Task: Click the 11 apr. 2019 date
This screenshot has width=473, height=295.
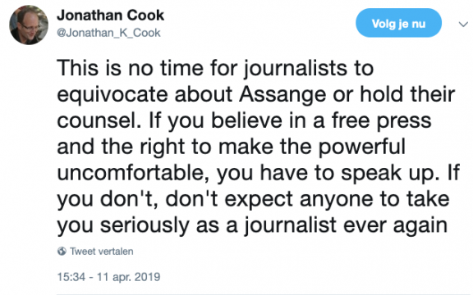Action: (x=128, y=277)
